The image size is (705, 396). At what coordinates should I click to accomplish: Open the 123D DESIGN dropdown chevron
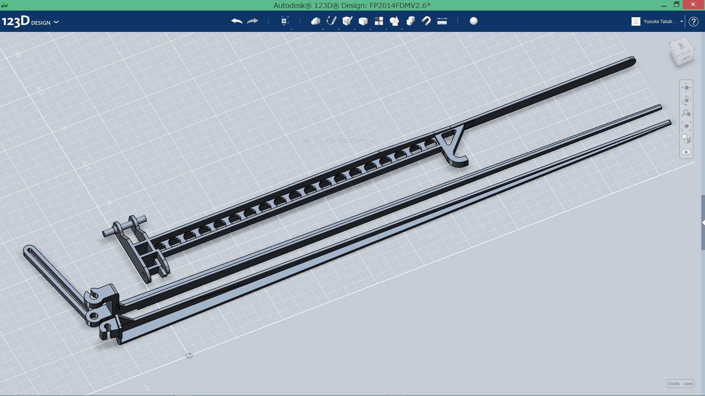(x=56, y=23)
